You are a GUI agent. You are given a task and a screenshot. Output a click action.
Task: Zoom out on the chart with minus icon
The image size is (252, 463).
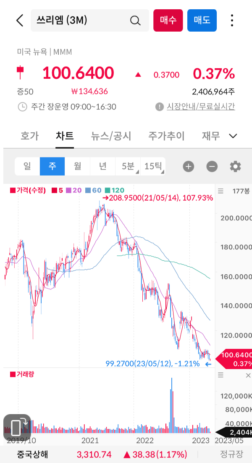point(212,166)
